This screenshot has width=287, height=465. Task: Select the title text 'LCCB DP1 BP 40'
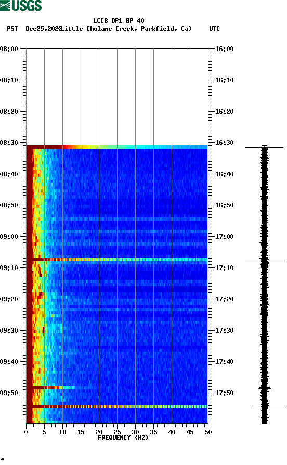[119, 21]
